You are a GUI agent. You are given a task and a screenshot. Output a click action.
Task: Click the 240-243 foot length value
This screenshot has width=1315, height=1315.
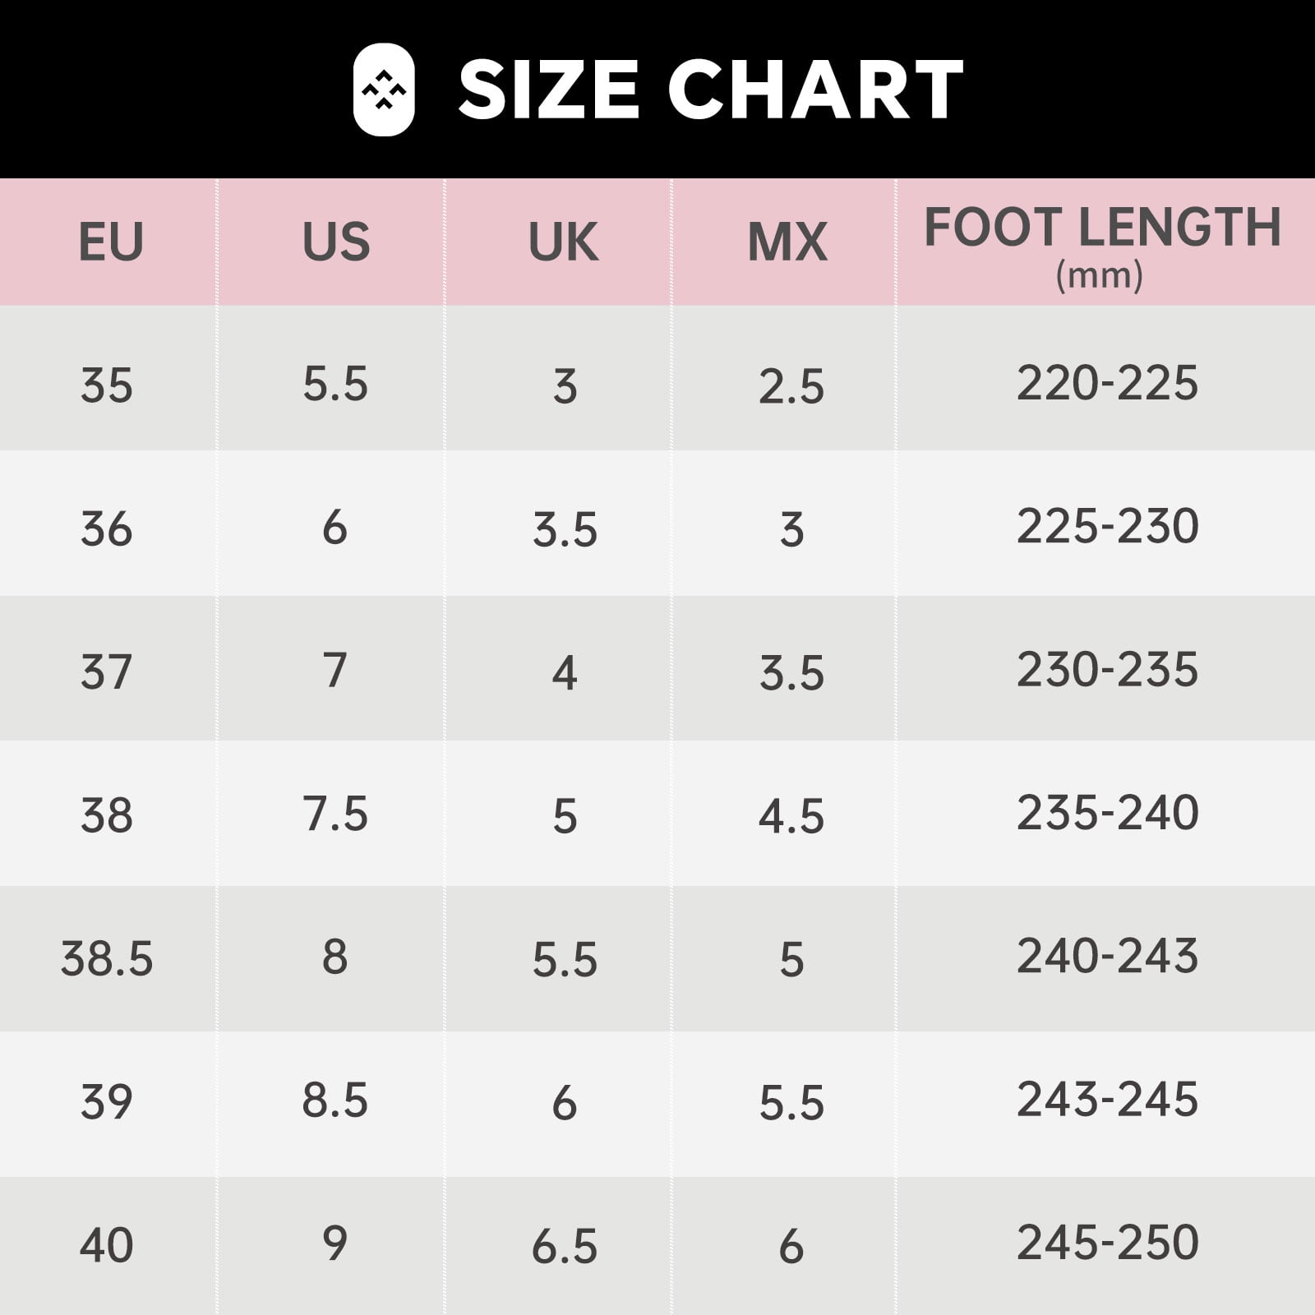pyautogui.click(x=1107, y=956)
